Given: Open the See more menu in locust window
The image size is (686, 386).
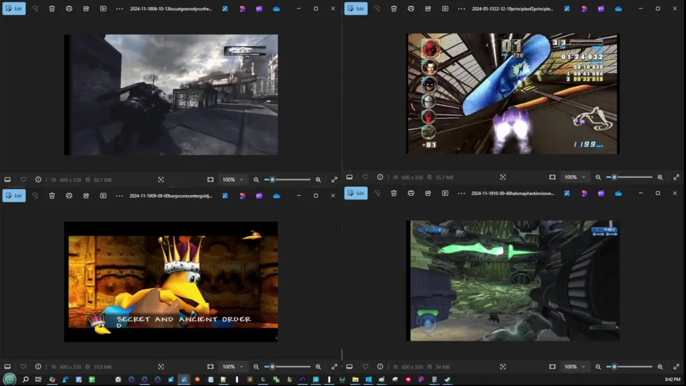Looking at the screenshot, I should pyautogui.click(x=120, y=9).
